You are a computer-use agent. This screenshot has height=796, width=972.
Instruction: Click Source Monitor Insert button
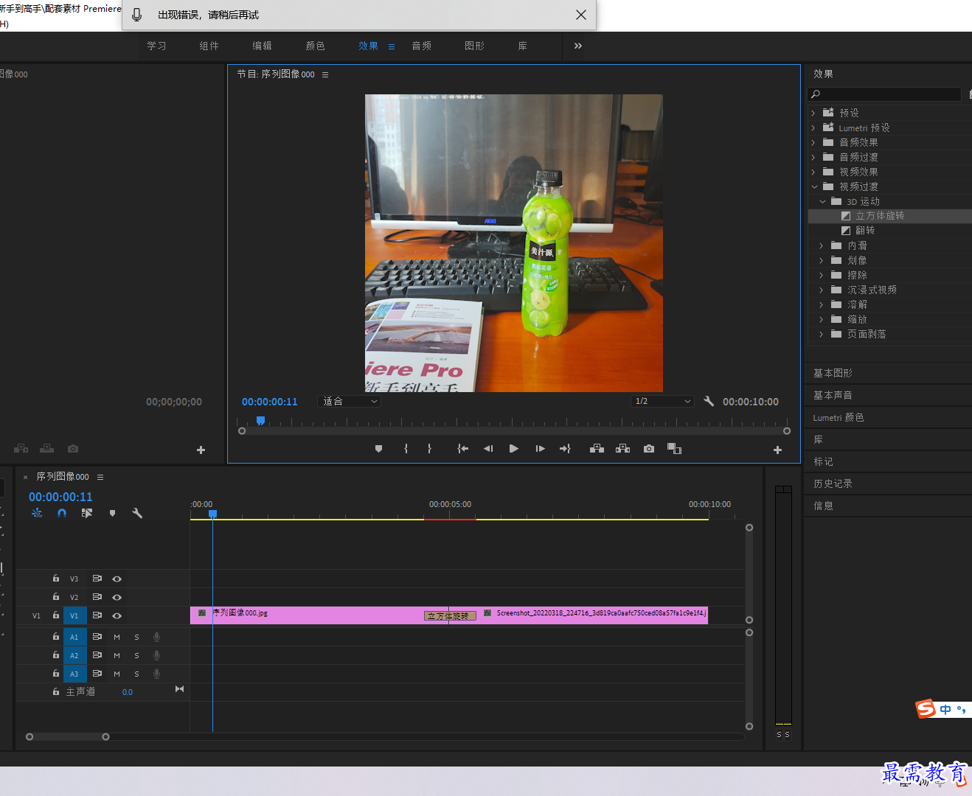(21, 449)
